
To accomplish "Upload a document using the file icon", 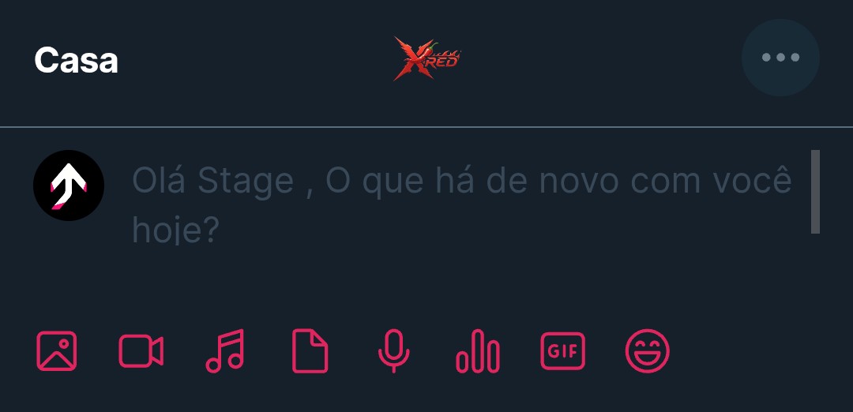I will click(310, 351).
